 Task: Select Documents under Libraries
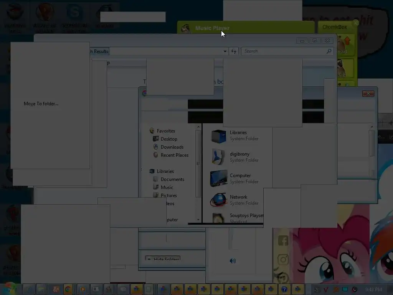point(169,179)
